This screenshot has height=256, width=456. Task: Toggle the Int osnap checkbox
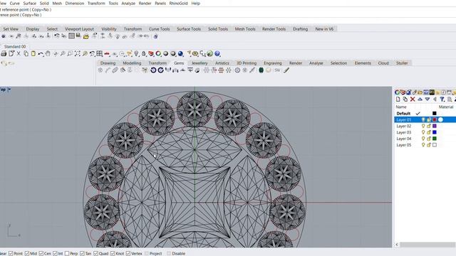tap(55, 253)
